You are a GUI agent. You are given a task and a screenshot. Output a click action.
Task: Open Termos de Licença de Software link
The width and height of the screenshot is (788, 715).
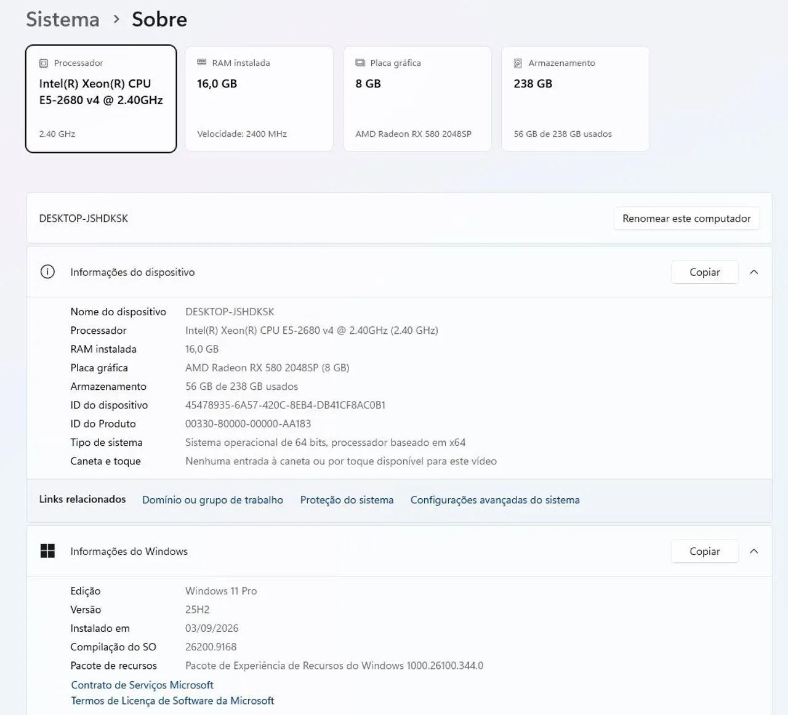point(172,701)
